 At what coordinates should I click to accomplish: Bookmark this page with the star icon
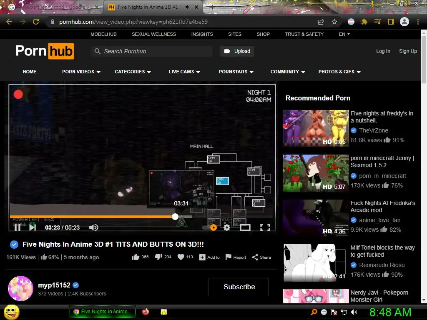pos(334,22)
